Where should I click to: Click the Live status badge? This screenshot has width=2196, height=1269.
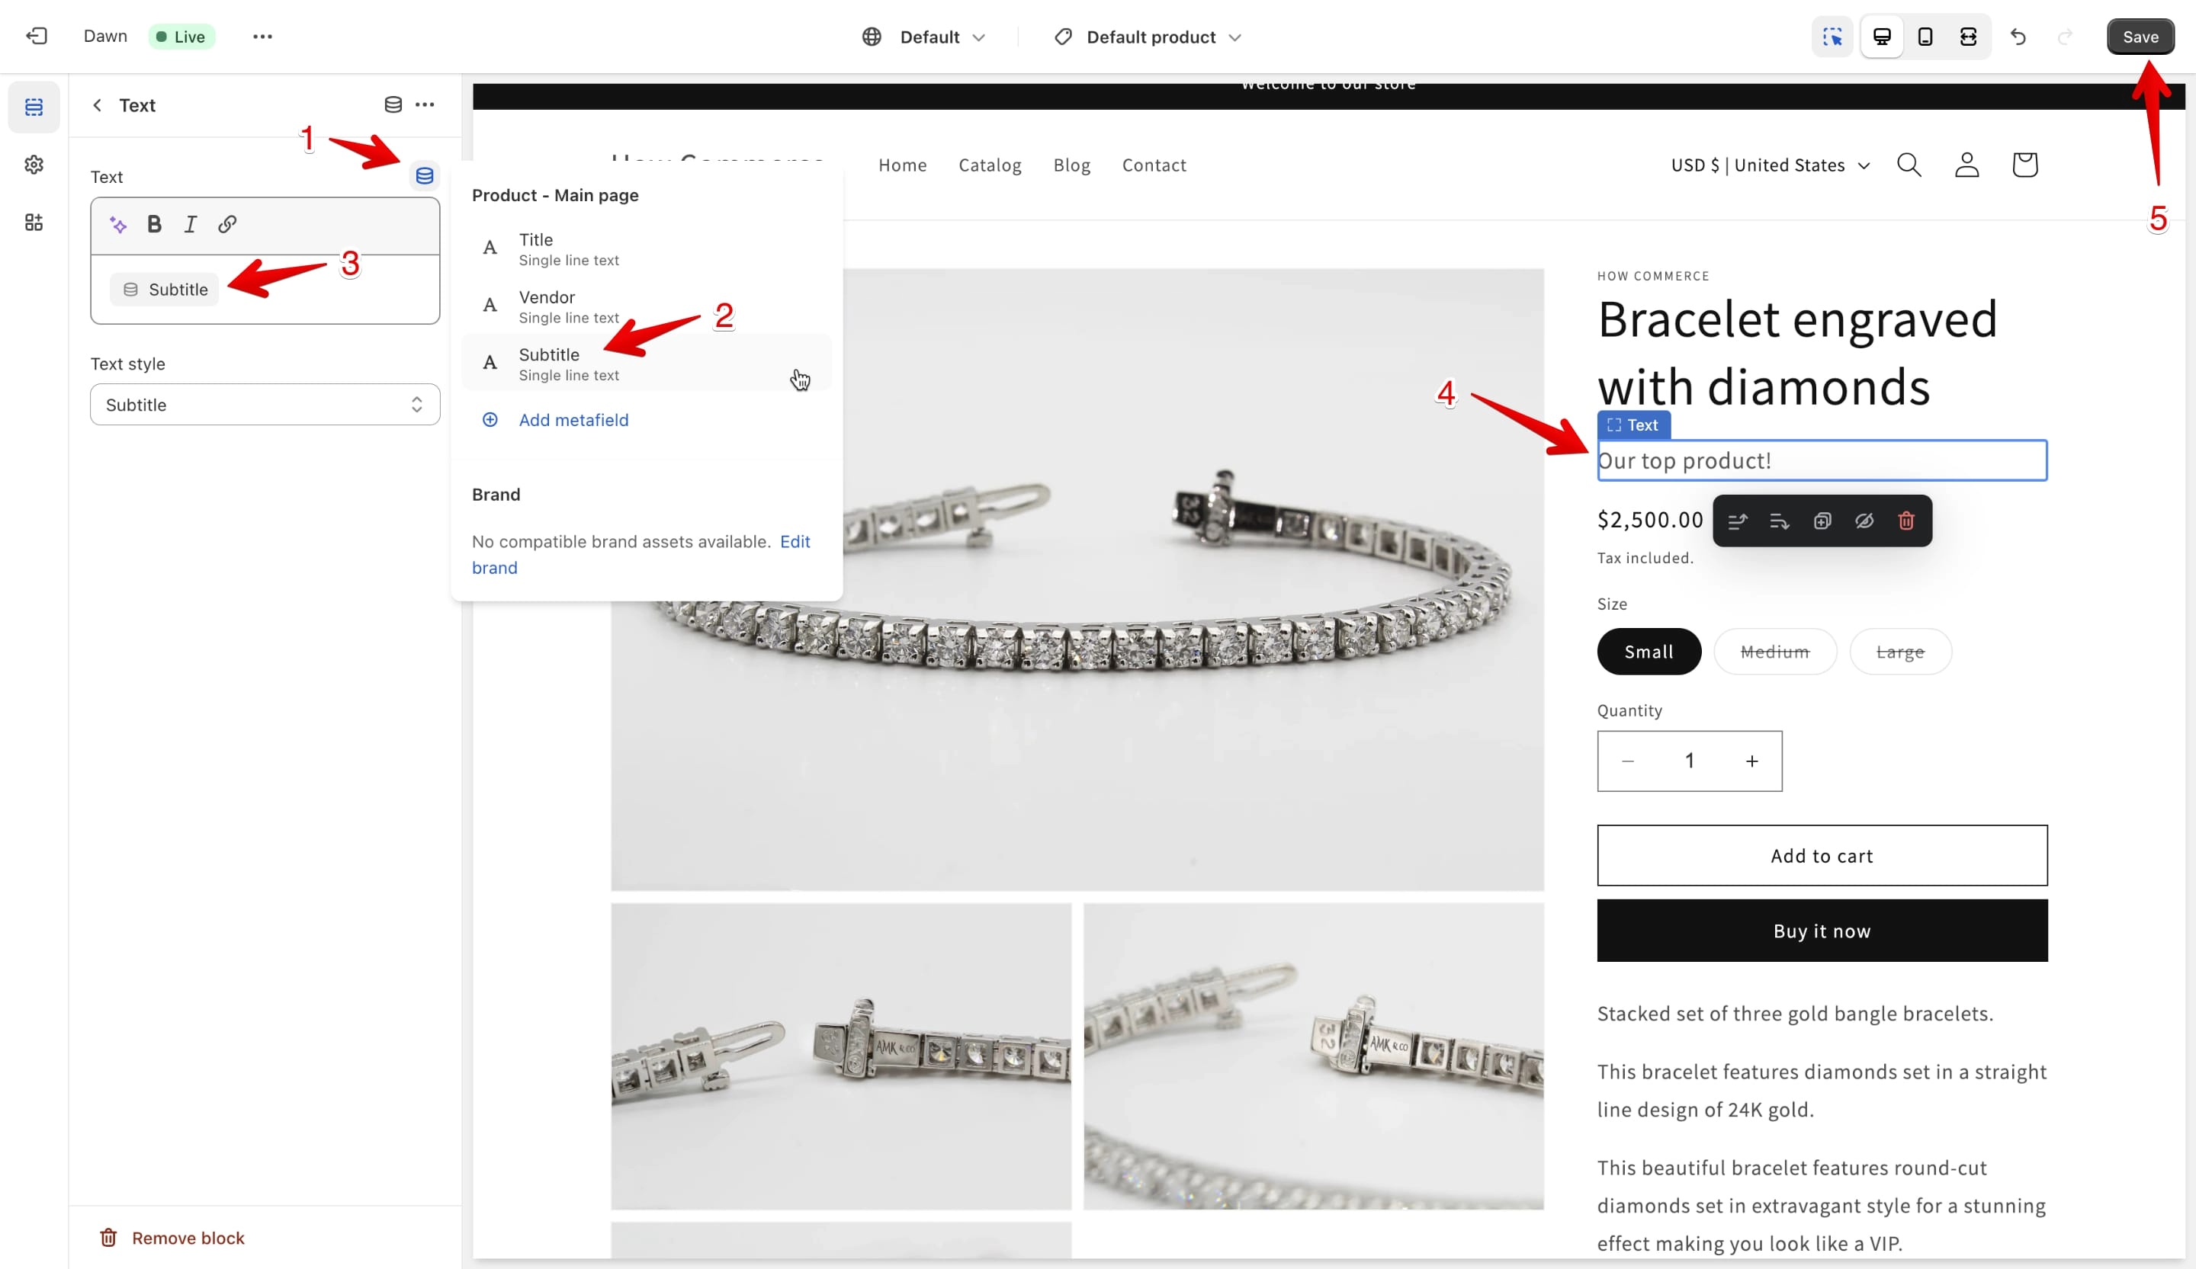pos(181,37)
